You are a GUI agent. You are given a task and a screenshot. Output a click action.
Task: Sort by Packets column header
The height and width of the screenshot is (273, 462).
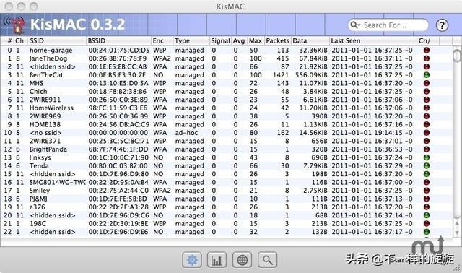tap(277, 40)
